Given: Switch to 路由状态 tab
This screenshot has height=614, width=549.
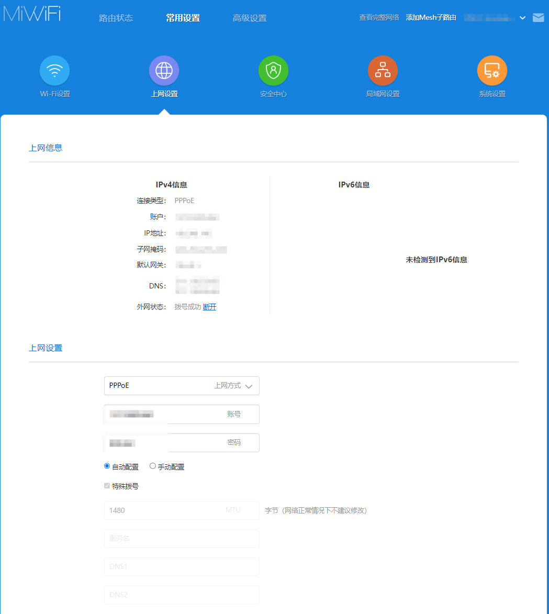Looking at the screenshot, I should pos(116,18).
